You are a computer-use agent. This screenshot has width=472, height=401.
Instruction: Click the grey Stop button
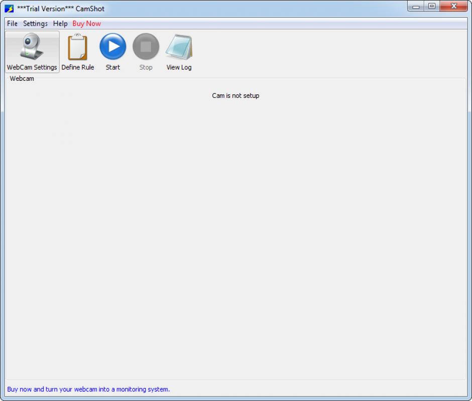tap(146, 47)
